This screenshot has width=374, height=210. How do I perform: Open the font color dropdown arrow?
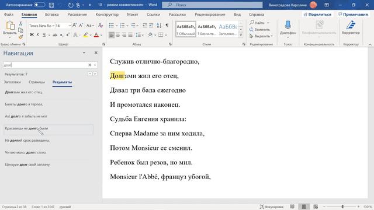[101, 35]
